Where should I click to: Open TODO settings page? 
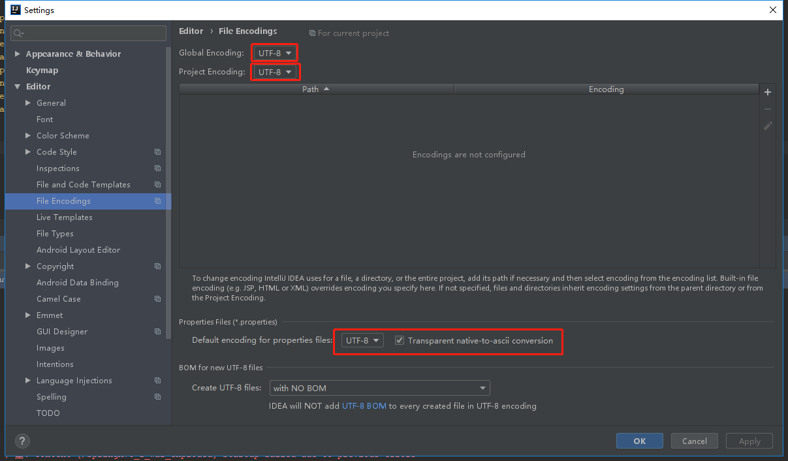[x=48, y=413]
